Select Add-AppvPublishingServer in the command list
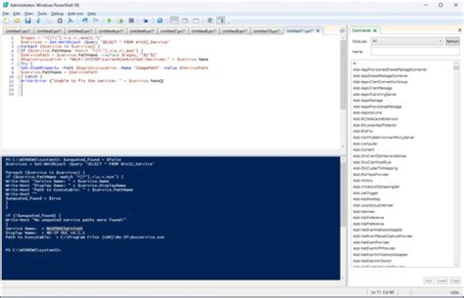This screenshot has height=298, width=464. click(374, 95)
